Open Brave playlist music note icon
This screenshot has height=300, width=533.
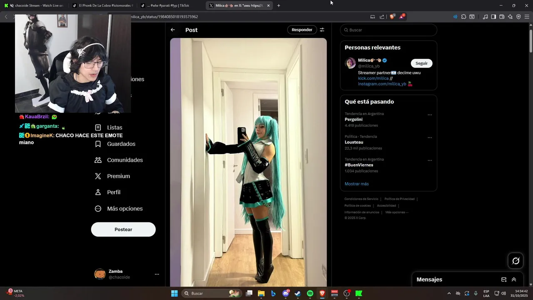point(485,17)
